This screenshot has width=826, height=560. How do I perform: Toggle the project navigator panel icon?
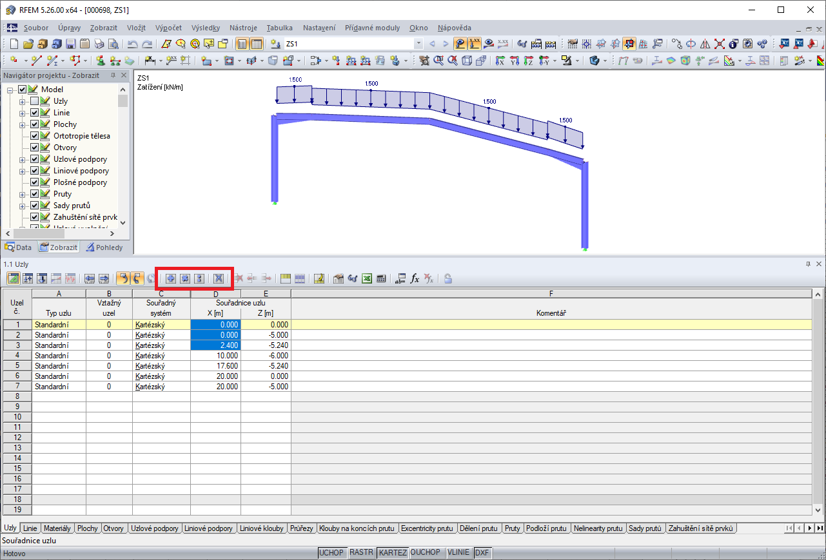[x=242, y=44]
